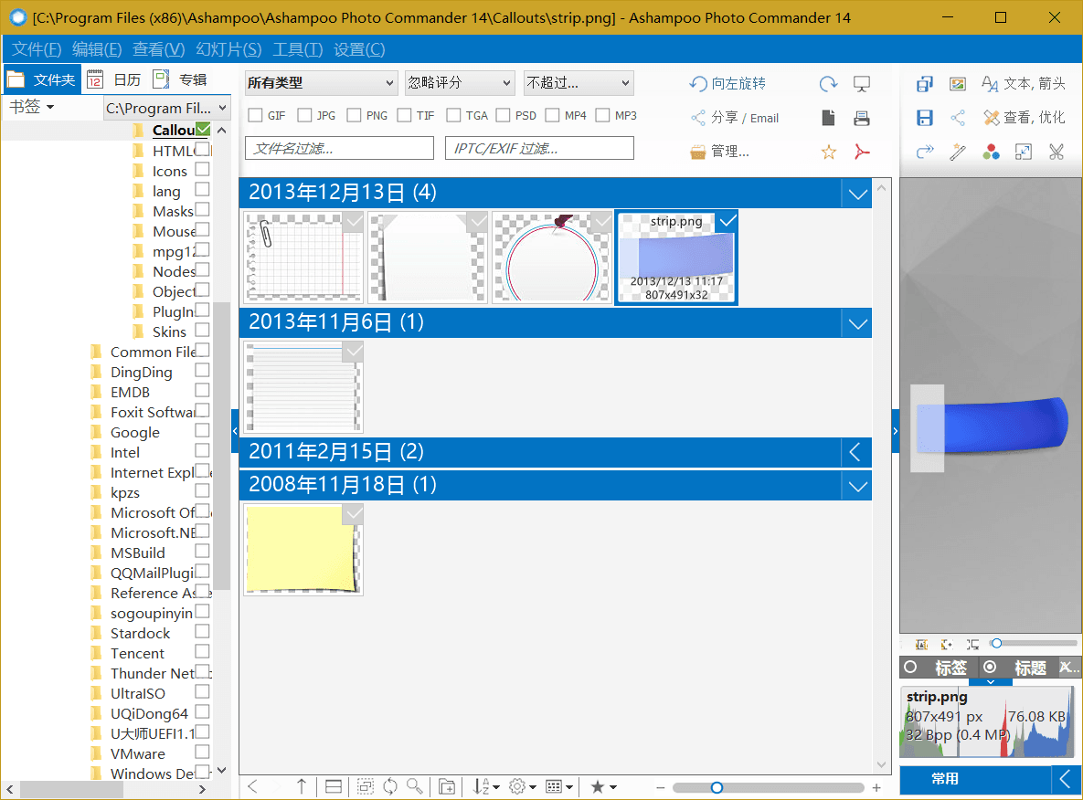Click the red PDF export icon
The image size is (1083, 800).
[861, 152]
